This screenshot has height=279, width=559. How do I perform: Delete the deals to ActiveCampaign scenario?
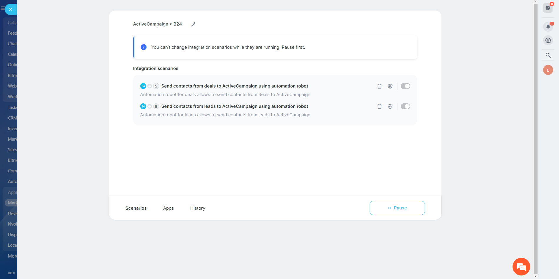pyautogui.click(x=379, y=86)
